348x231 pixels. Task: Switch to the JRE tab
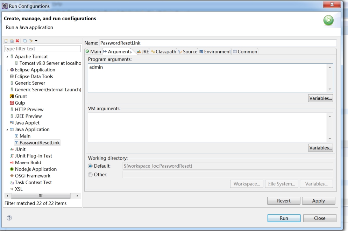[143, 51]
